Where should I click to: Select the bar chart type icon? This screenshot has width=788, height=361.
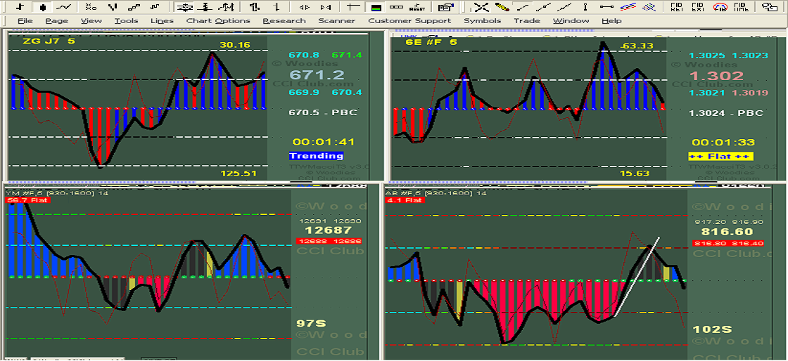point(20,7)
